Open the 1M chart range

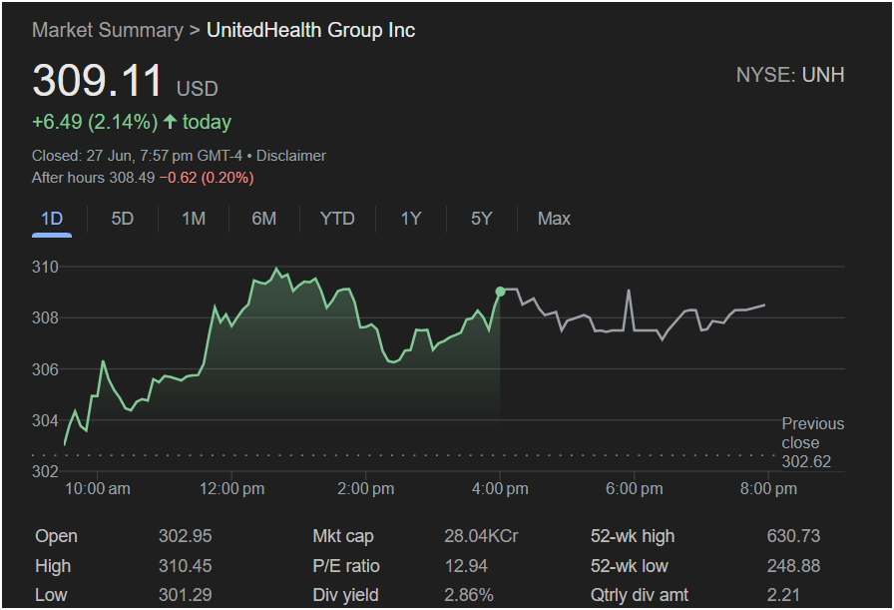click(x=194, y=219)
